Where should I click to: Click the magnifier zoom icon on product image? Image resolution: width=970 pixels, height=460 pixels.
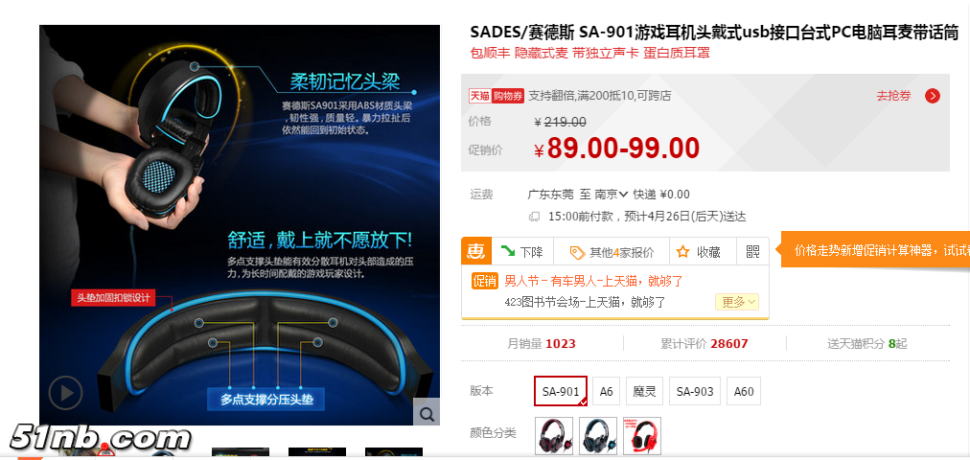[427, 412]
